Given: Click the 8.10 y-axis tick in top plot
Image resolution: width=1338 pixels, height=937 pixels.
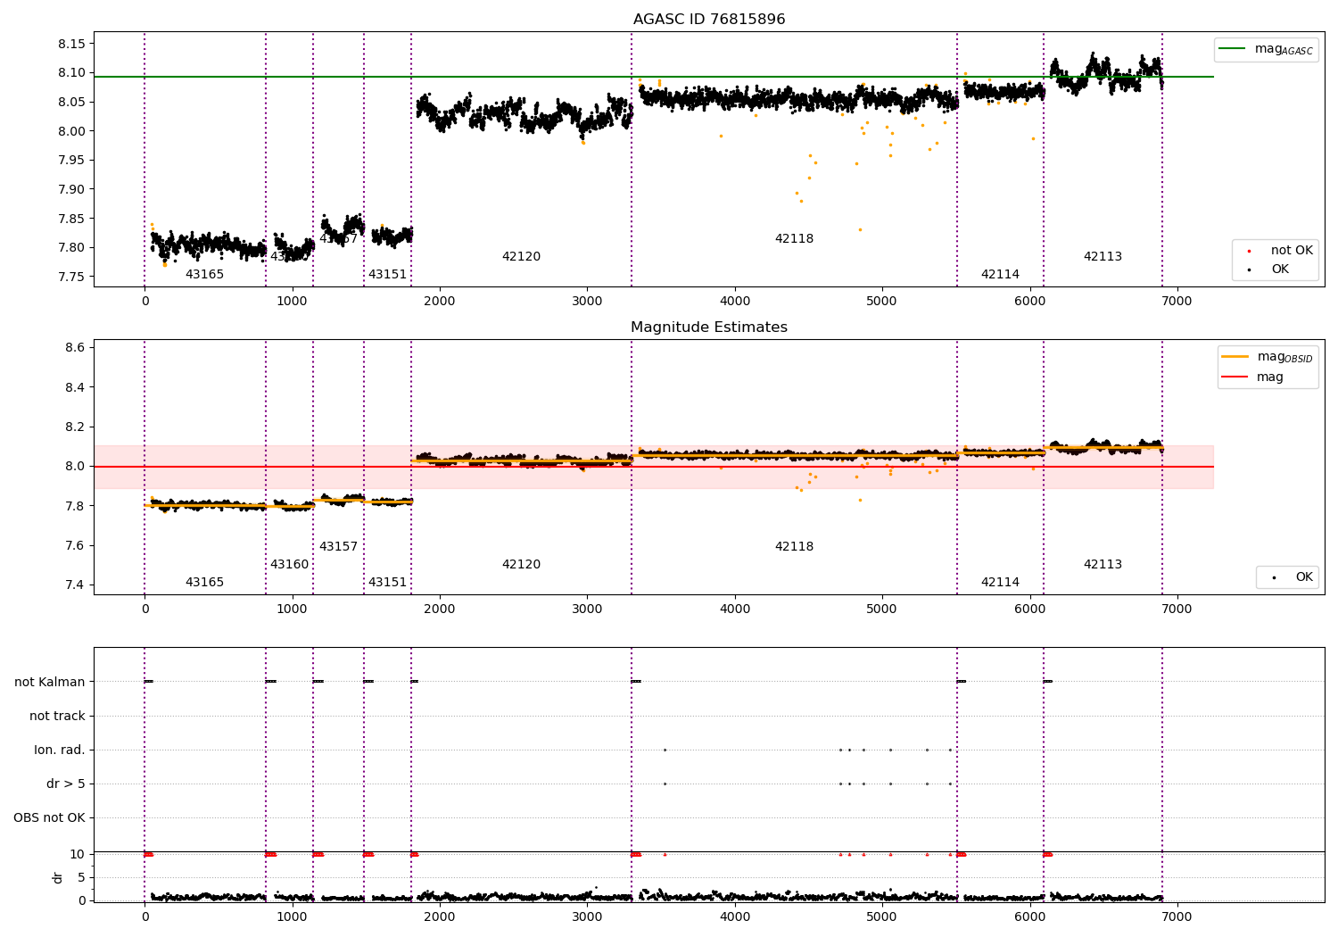Looking at the screenshot, I should point(71,73).
